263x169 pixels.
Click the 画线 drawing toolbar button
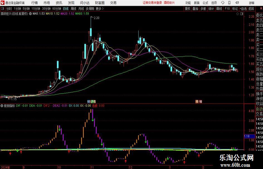(x=219, y=9)
